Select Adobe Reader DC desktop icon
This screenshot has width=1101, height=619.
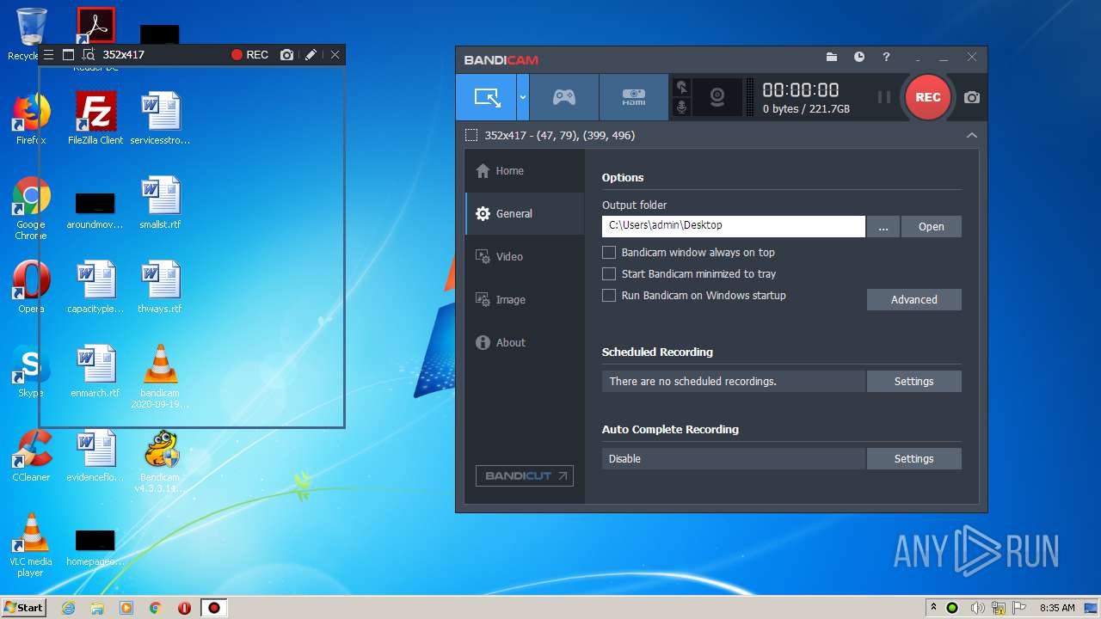coord(95,26)
